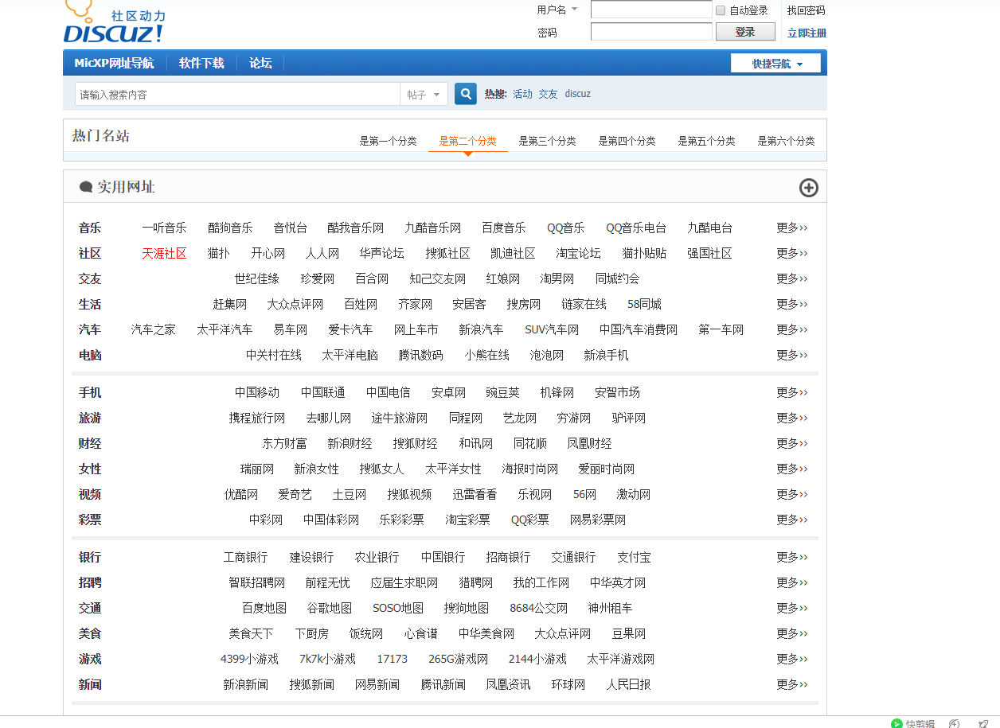Click in the password input field
This screenshot has height=728, width=1000.
(651, 32)
